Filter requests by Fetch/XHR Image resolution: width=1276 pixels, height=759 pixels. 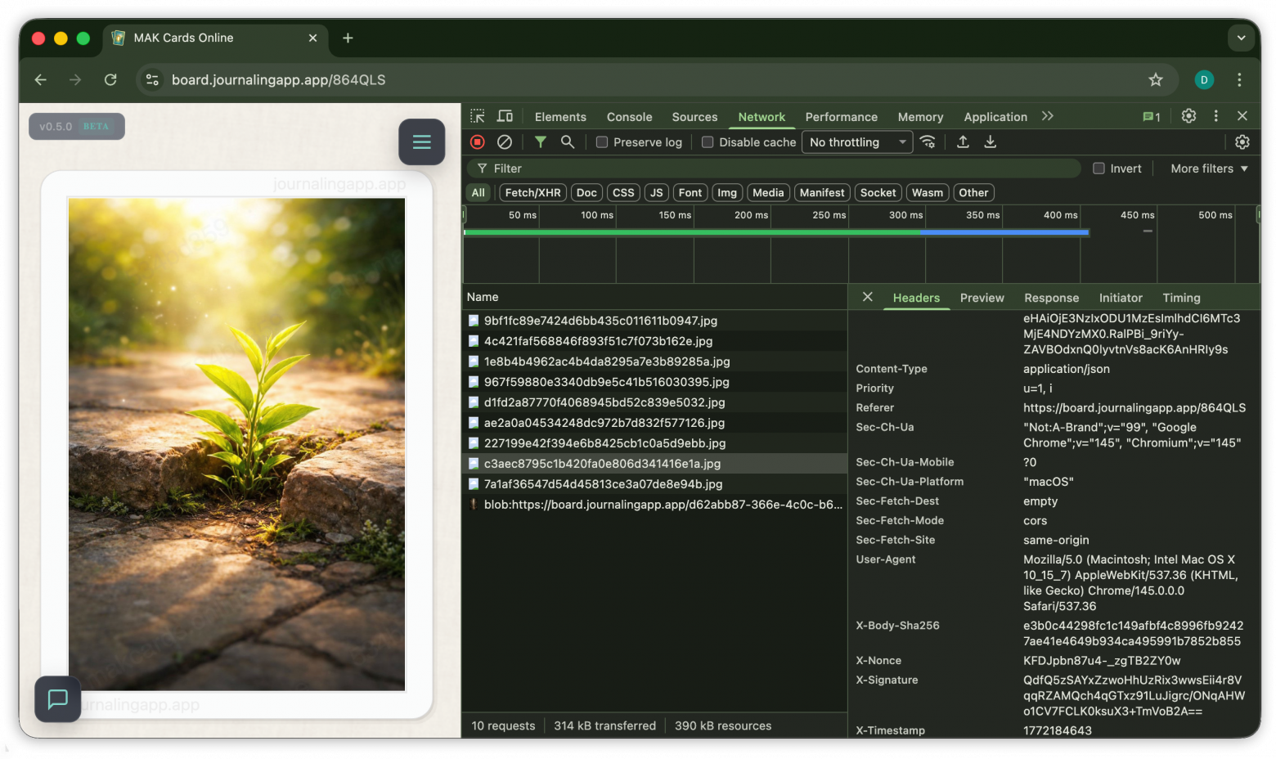tap(532, 193)
